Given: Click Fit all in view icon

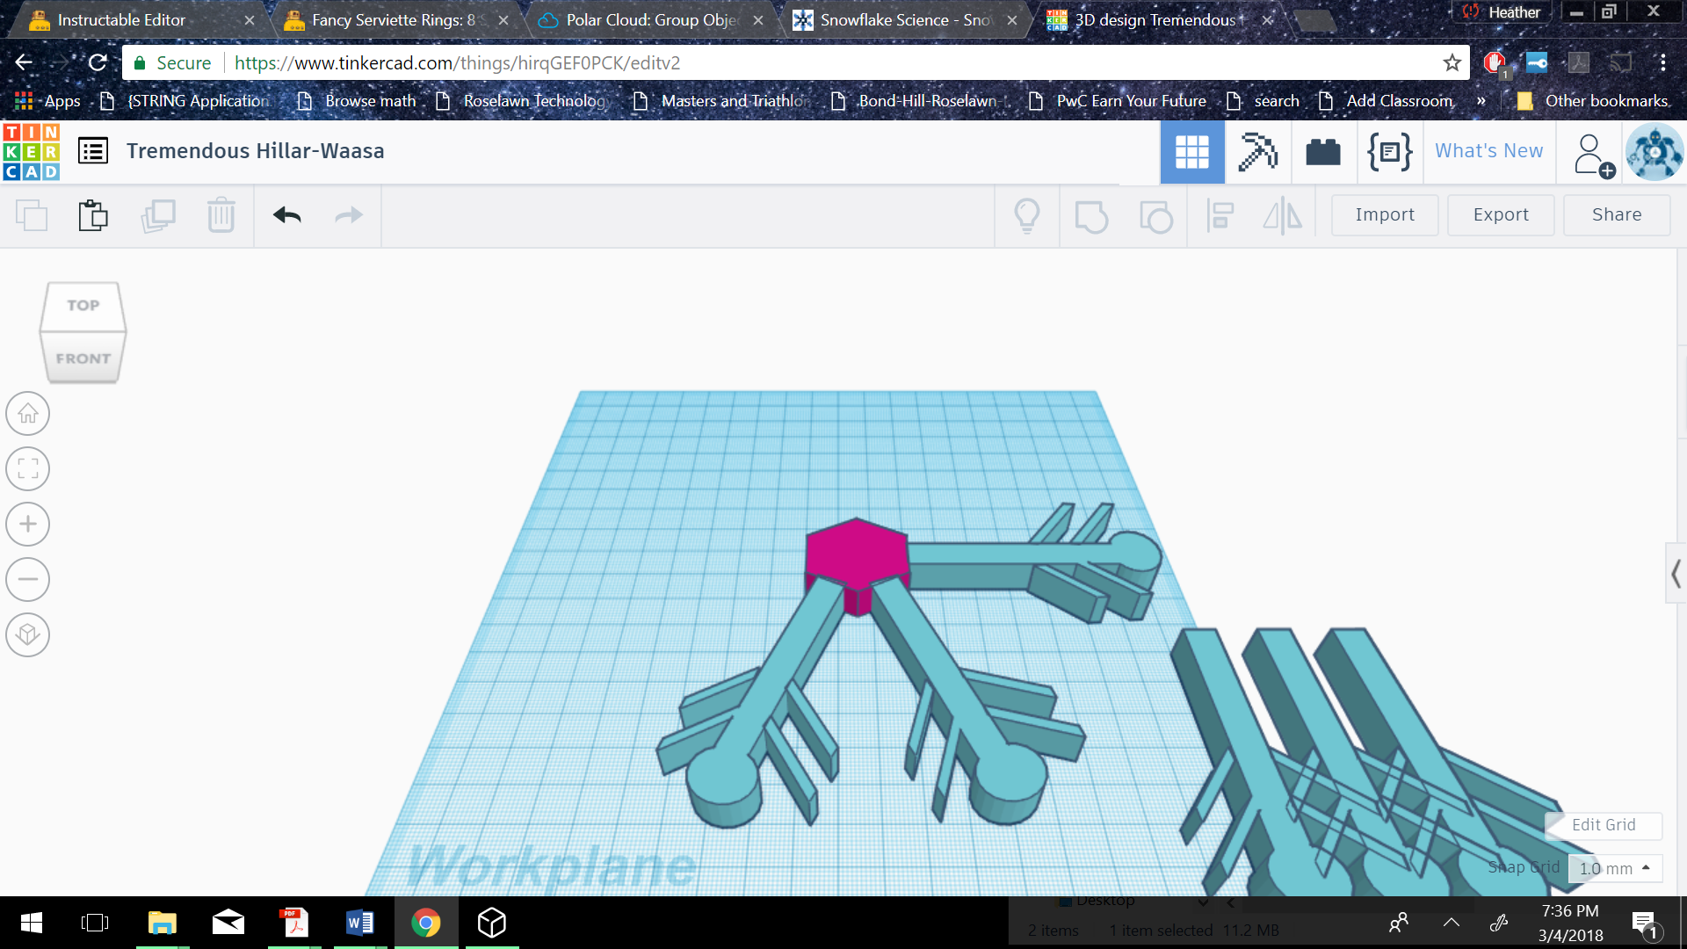Looking at the screenshot, I should [28, 469].
